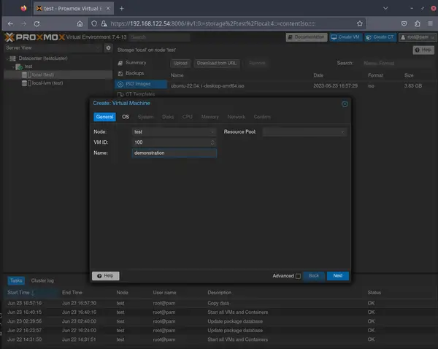
Task: Go to Firefox home page icon
Action: pos(80,24)
